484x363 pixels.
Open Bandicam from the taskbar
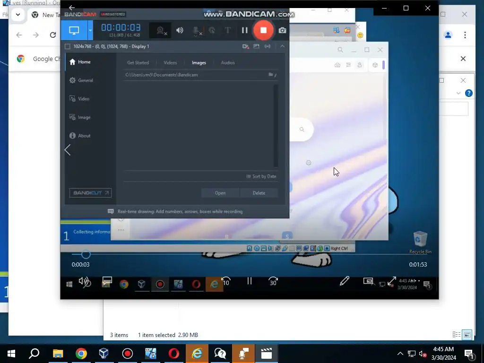tap(128, 354)
